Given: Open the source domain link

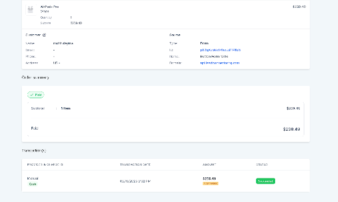Looking at the screenshot, I should (220, 63).
